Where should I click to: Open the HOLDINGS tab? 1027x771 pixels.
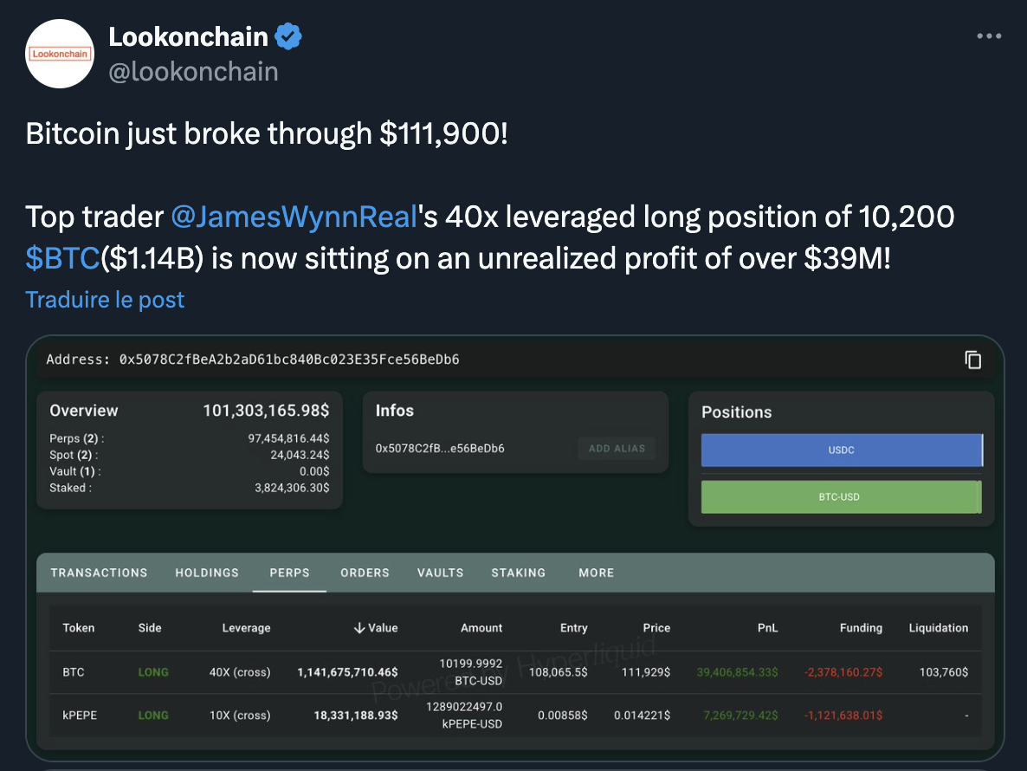207,573
